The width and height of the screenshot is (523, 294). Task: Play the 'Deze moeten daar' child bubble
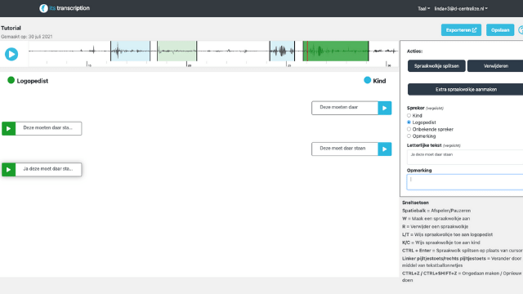tap(385, 108)
